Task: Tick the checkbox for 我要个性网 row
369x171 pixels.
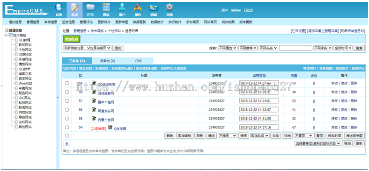Action: (x=67, y=119)
